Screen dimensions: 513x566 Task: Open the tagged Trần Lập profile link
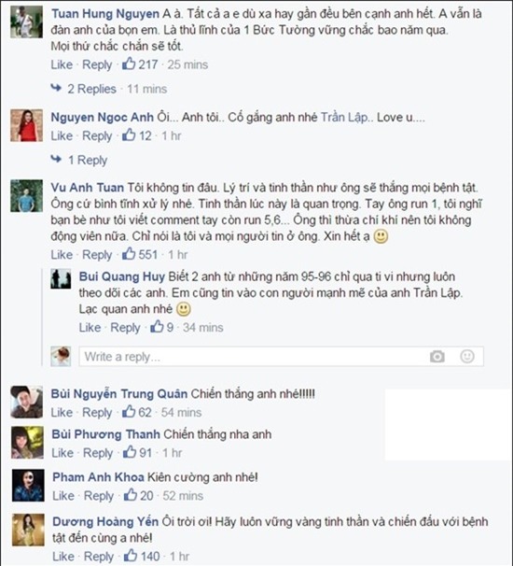345,118
